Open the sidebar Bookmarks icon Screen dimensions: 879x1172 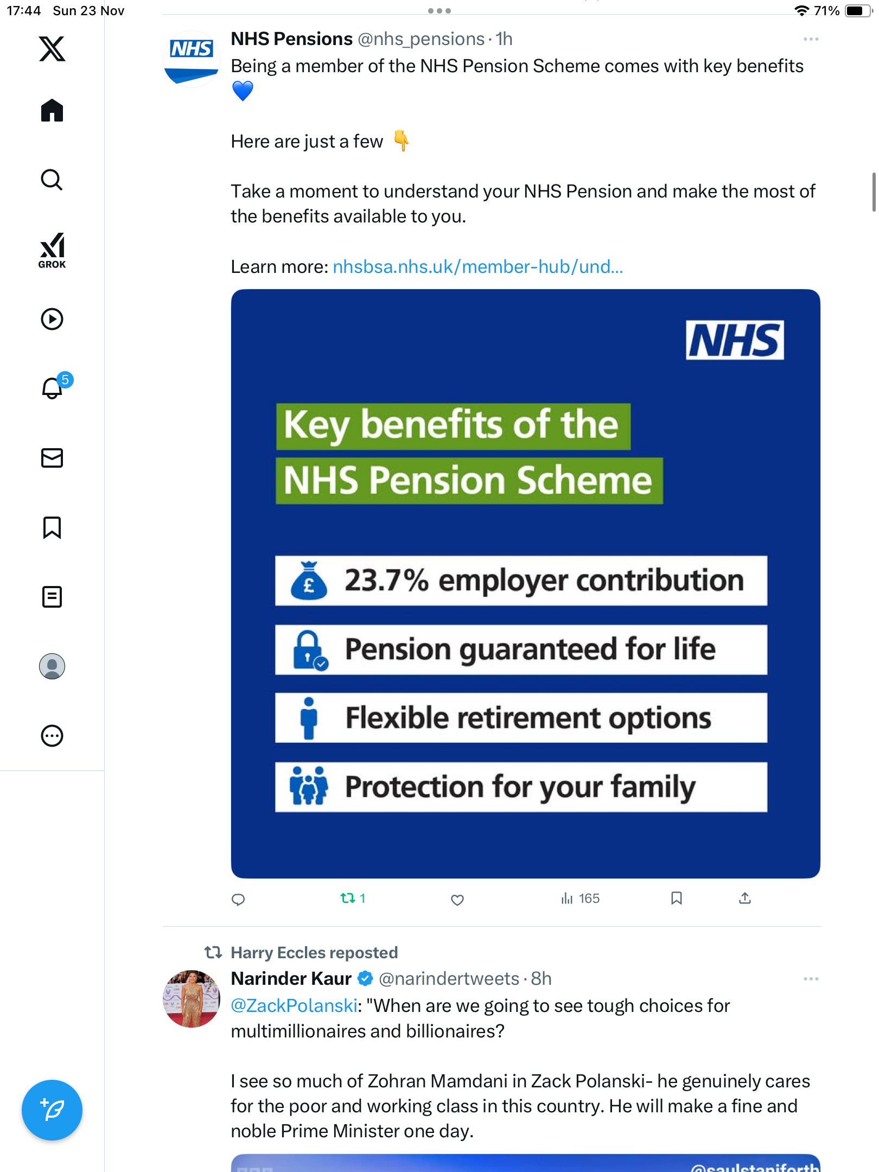tap(52, 527)
